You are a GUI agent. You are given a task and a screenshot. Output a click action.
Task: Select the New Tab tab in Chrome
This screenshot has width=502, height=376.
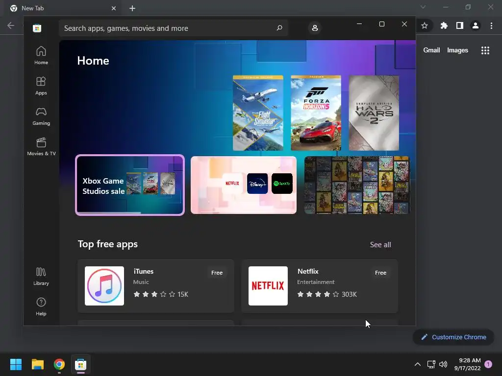63,8
